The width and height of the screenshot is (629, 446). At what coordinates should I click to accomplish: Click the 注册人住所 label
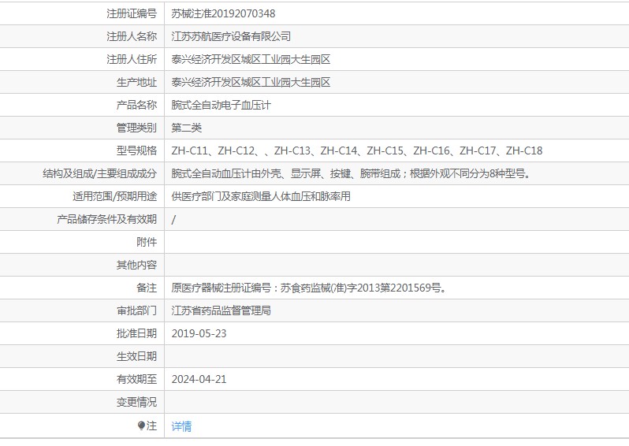[x=132, y=59]
